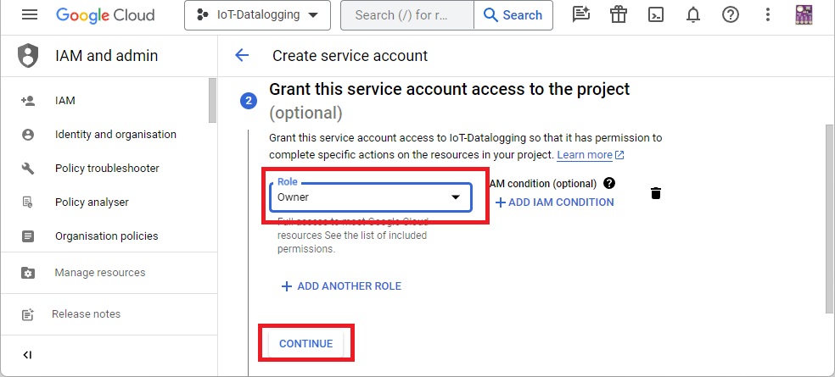Image resolution: width=835 pixels, height=377 pixels.
Task: Activate Cloud Shell terminal icon
Action: (x=656, y=15)
